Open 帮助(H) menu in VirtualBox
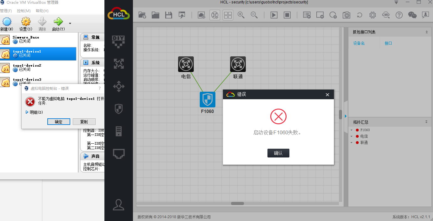The image size is (433, 221). (42, 11)
